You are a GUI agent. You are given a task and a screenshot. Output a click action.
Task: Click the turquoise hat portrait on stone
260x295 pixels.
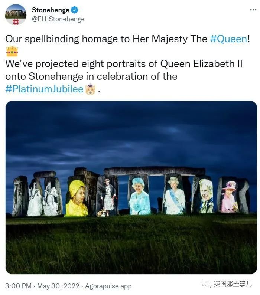[140, 196]
